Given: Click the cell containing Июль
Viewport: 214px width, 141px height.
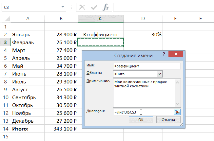Looking at the screenshot, I should coord(28,81).
